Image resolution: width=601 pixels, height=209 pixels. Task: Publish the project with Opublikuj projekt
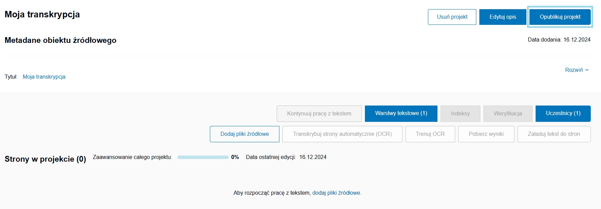(560, 17)
